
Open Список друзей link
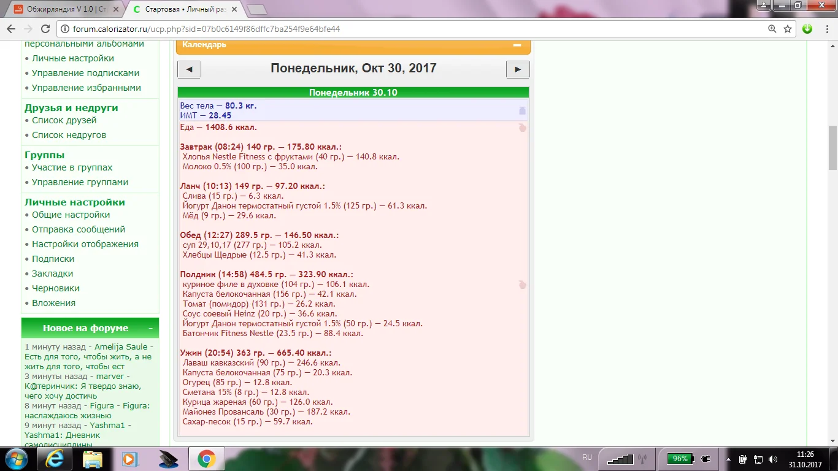(x=64, y=120)
